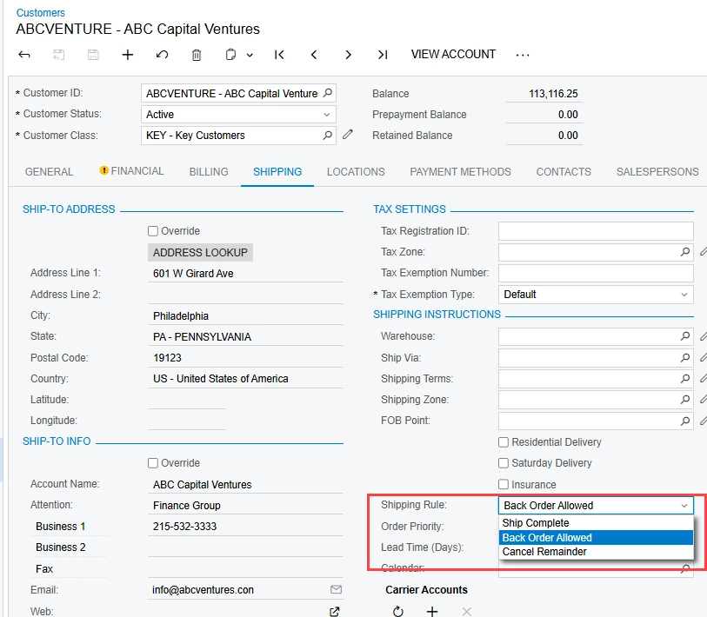Viewport: 707px width, 617px height.
Task: Switch to the Contacts tab
Action: coord(564,172)
